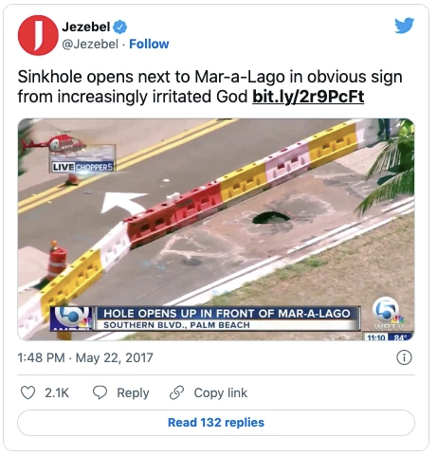Screen dimensions: 437x456
Task: Open Read 132 replies
Action: 216,423
